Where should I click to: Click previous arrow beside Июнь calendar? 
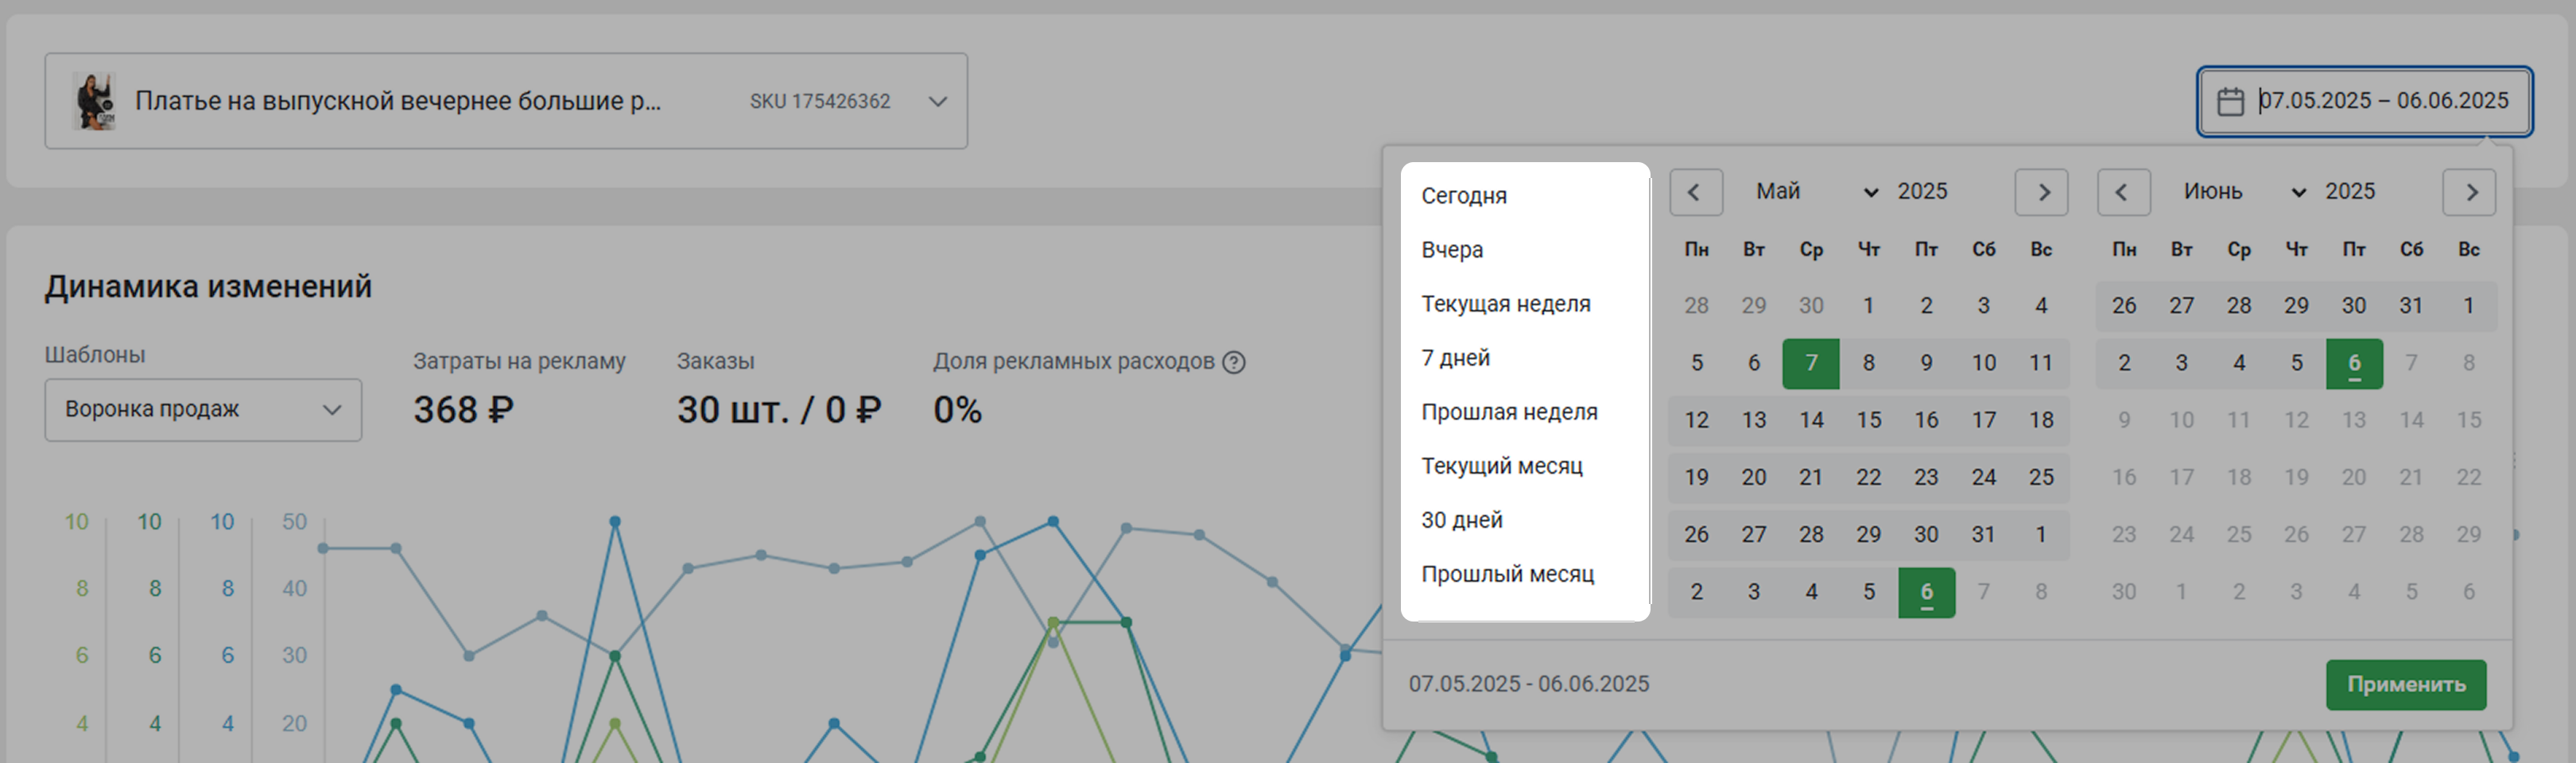[2123, 192]
